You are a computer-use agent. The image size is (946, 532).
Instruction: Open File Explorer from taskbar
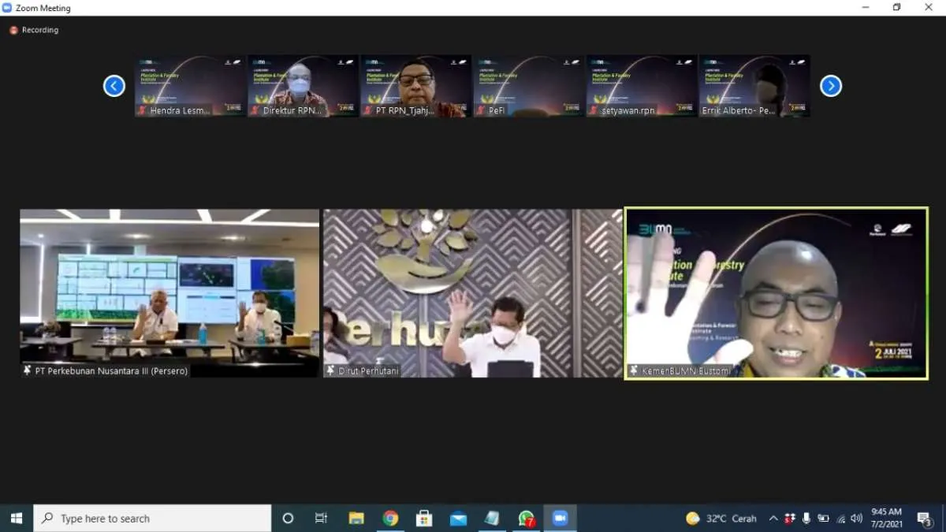point(356,518)
